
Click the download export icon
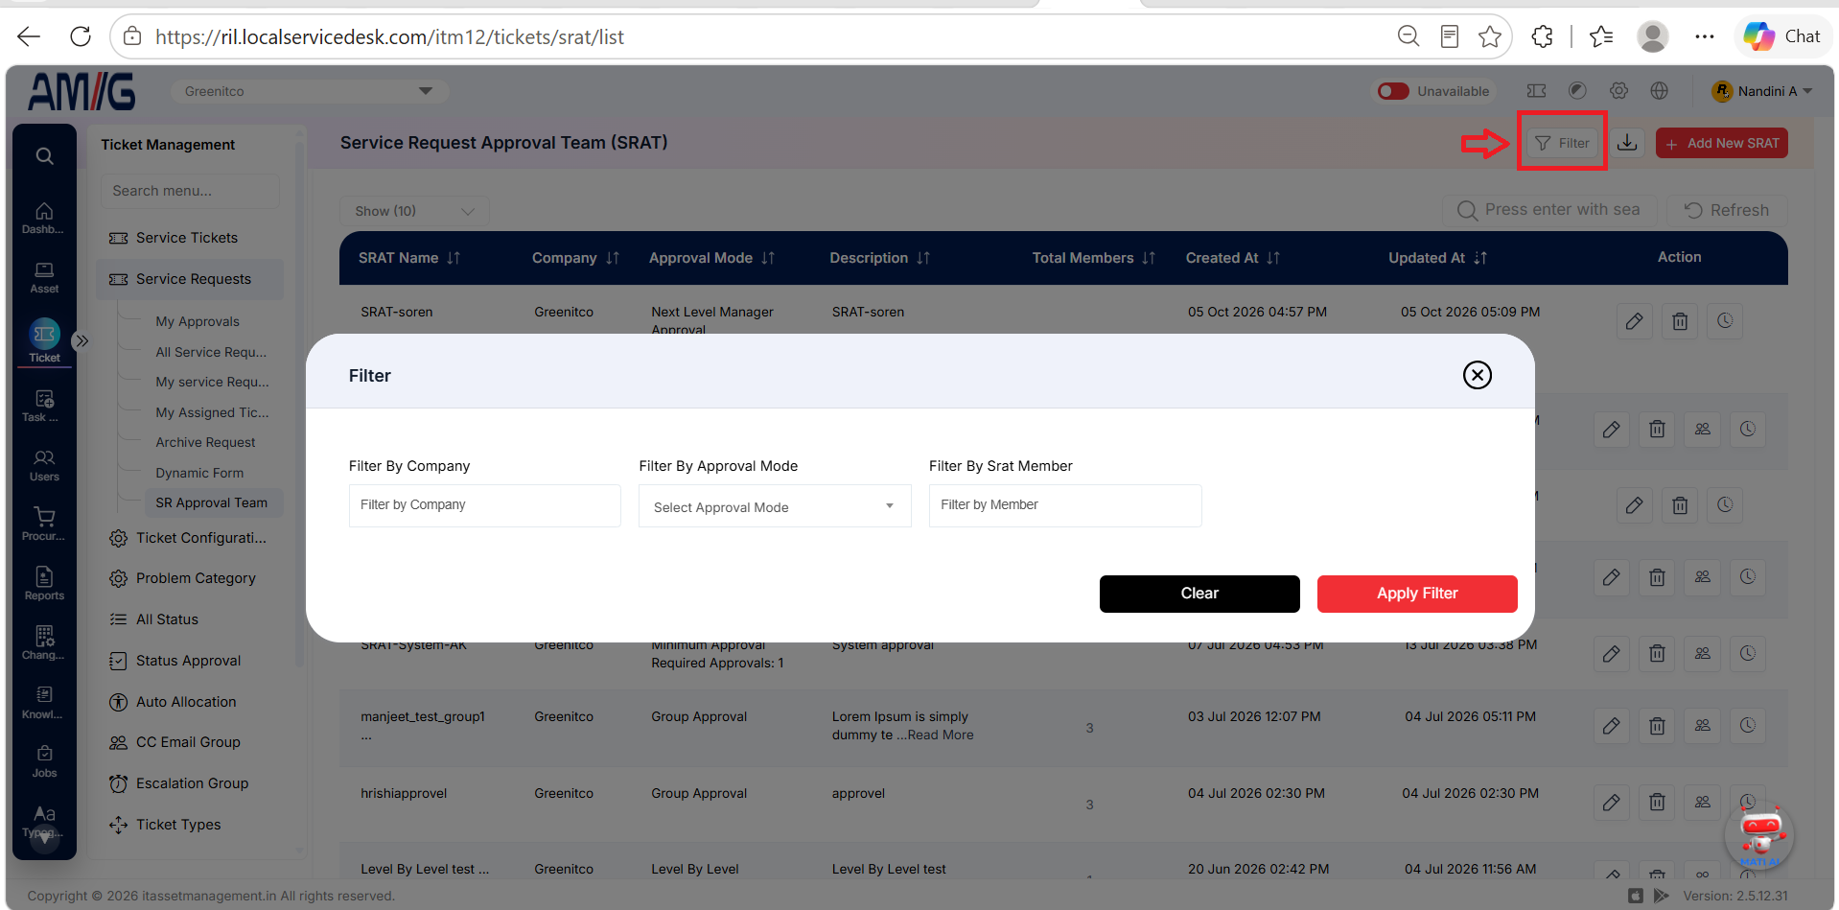click(1627, 143)
